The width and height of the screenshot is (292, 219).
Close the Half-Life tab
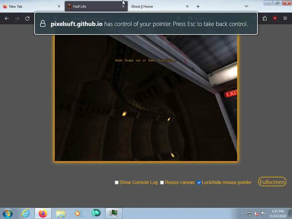[x=123, y=6]
